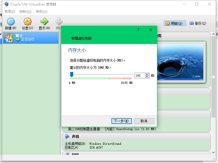The height and width of the screenshot is (163, 218).
Task: Open the 管理(F) menu
Action: tap(10, 12)
